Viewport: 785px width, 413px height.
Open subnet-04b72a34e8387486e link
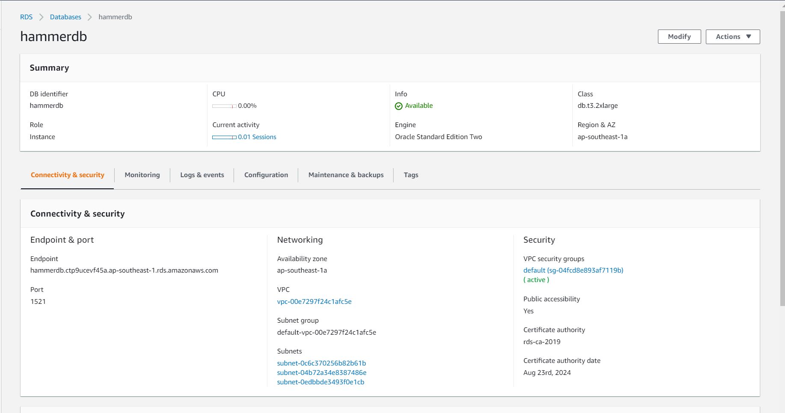click(321, 373)
